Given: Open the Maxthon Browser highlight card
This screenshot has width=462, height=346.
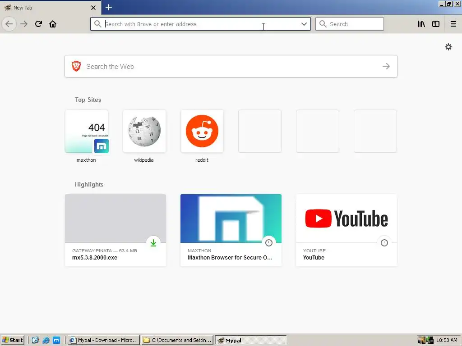Looking at the screenshot, I should click(x=231, y=230).
